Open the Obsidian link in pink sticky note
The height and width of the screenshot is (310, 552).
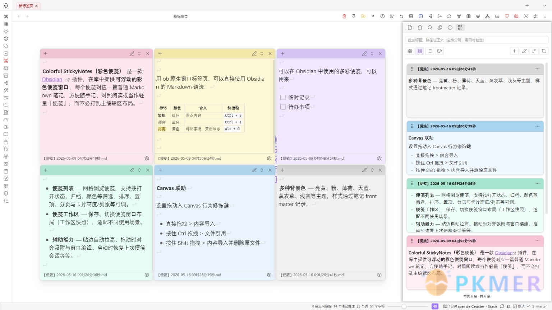tap(52, 79)
